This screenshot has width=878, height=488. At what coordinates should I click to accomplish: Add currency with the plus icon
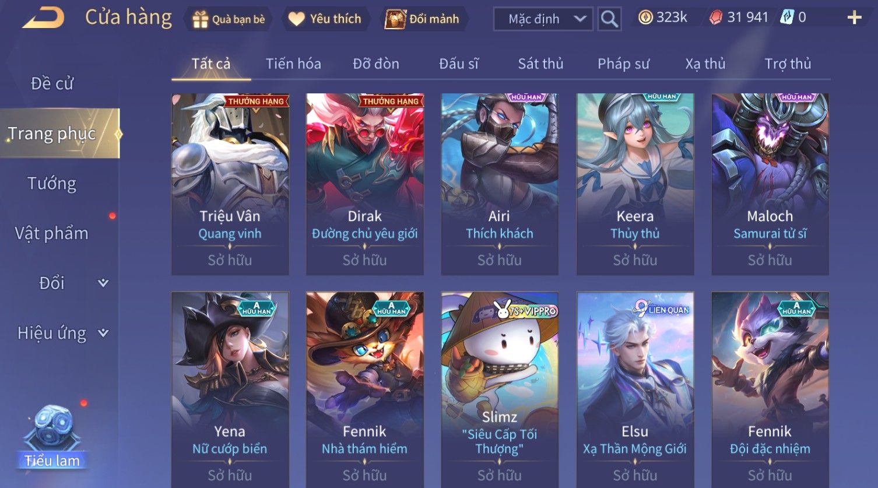(854, 17)
